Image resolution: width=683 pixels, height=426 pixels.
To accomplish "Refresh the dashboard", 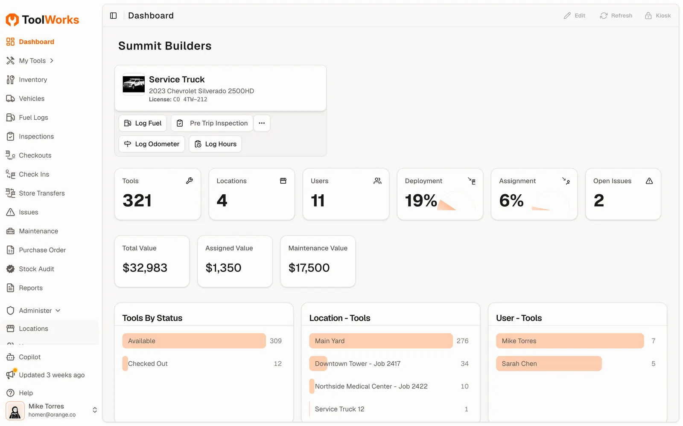I will tap(616, 16).
